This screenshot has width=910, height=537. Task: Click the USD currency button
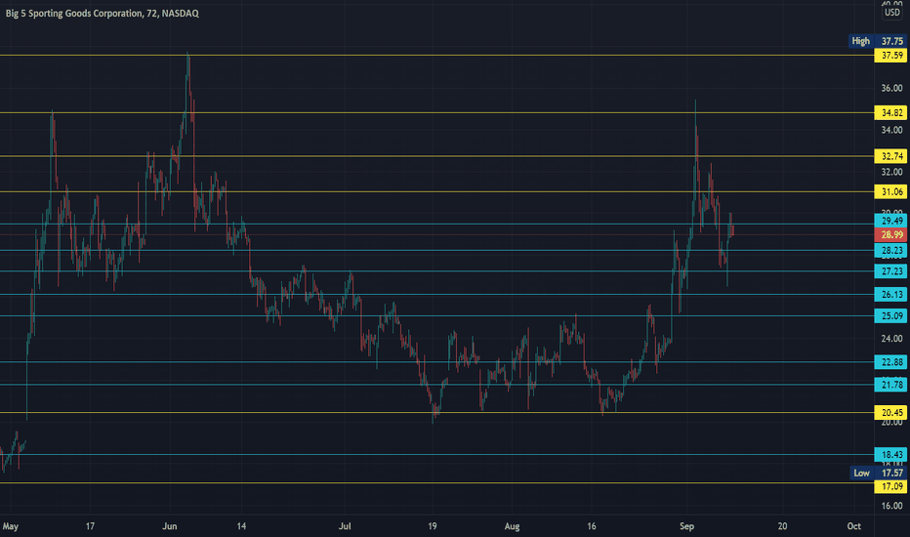click(892, 12)
